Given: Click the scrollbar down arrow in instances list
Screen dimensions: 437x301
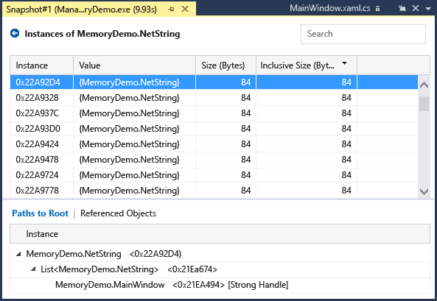Looking at the screenshot, I should click(x=424, y=191).
